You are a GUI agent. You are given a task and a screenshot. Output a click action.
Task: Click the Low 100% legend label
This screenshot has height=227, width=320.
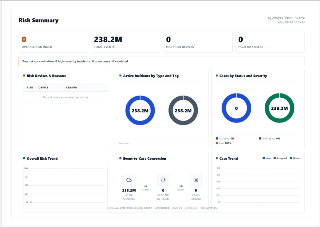point(225,143)
